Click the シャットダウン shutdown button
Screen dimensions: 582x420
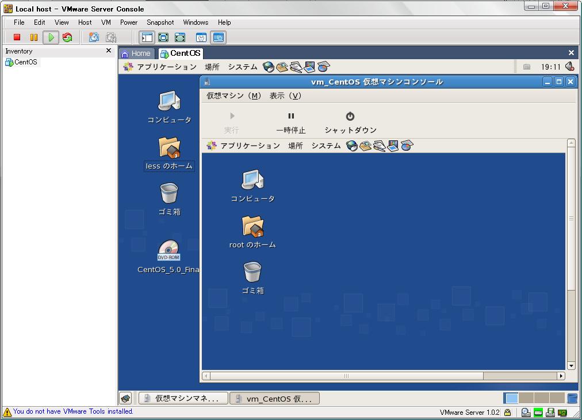coord(350,123)
